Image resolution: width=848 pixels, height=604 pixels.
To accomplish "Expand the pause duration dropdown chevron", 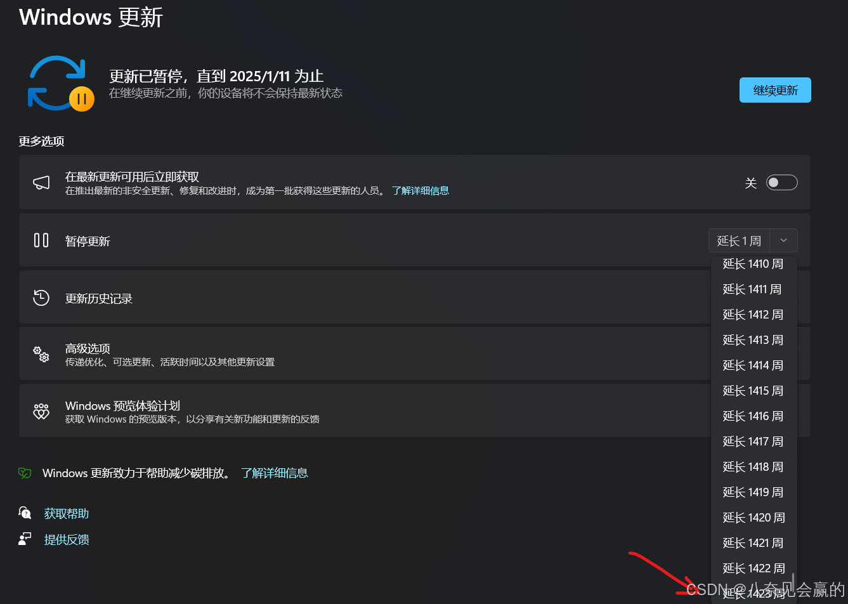I will point(784,240).
